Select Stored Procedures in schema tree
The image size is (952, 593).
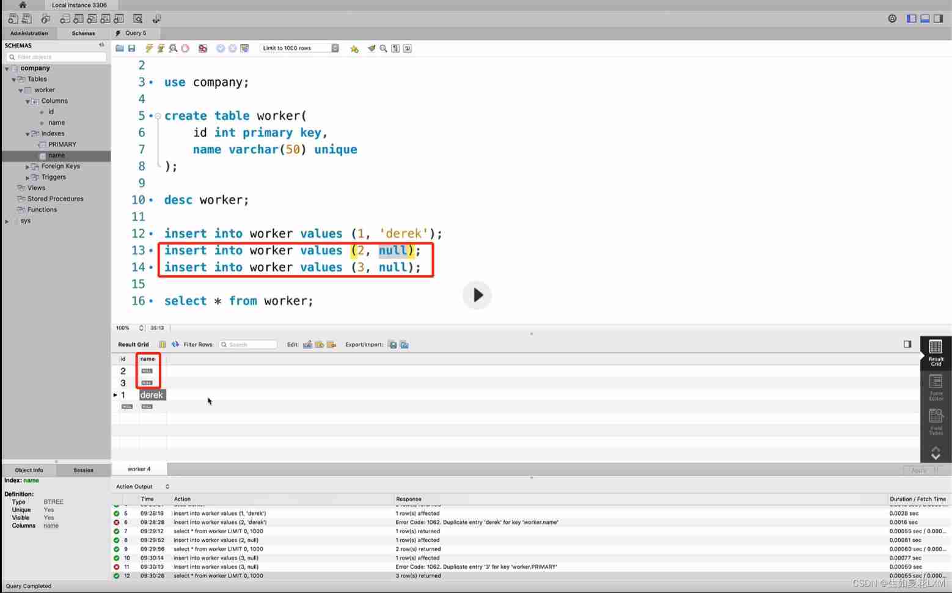[55, 199]
